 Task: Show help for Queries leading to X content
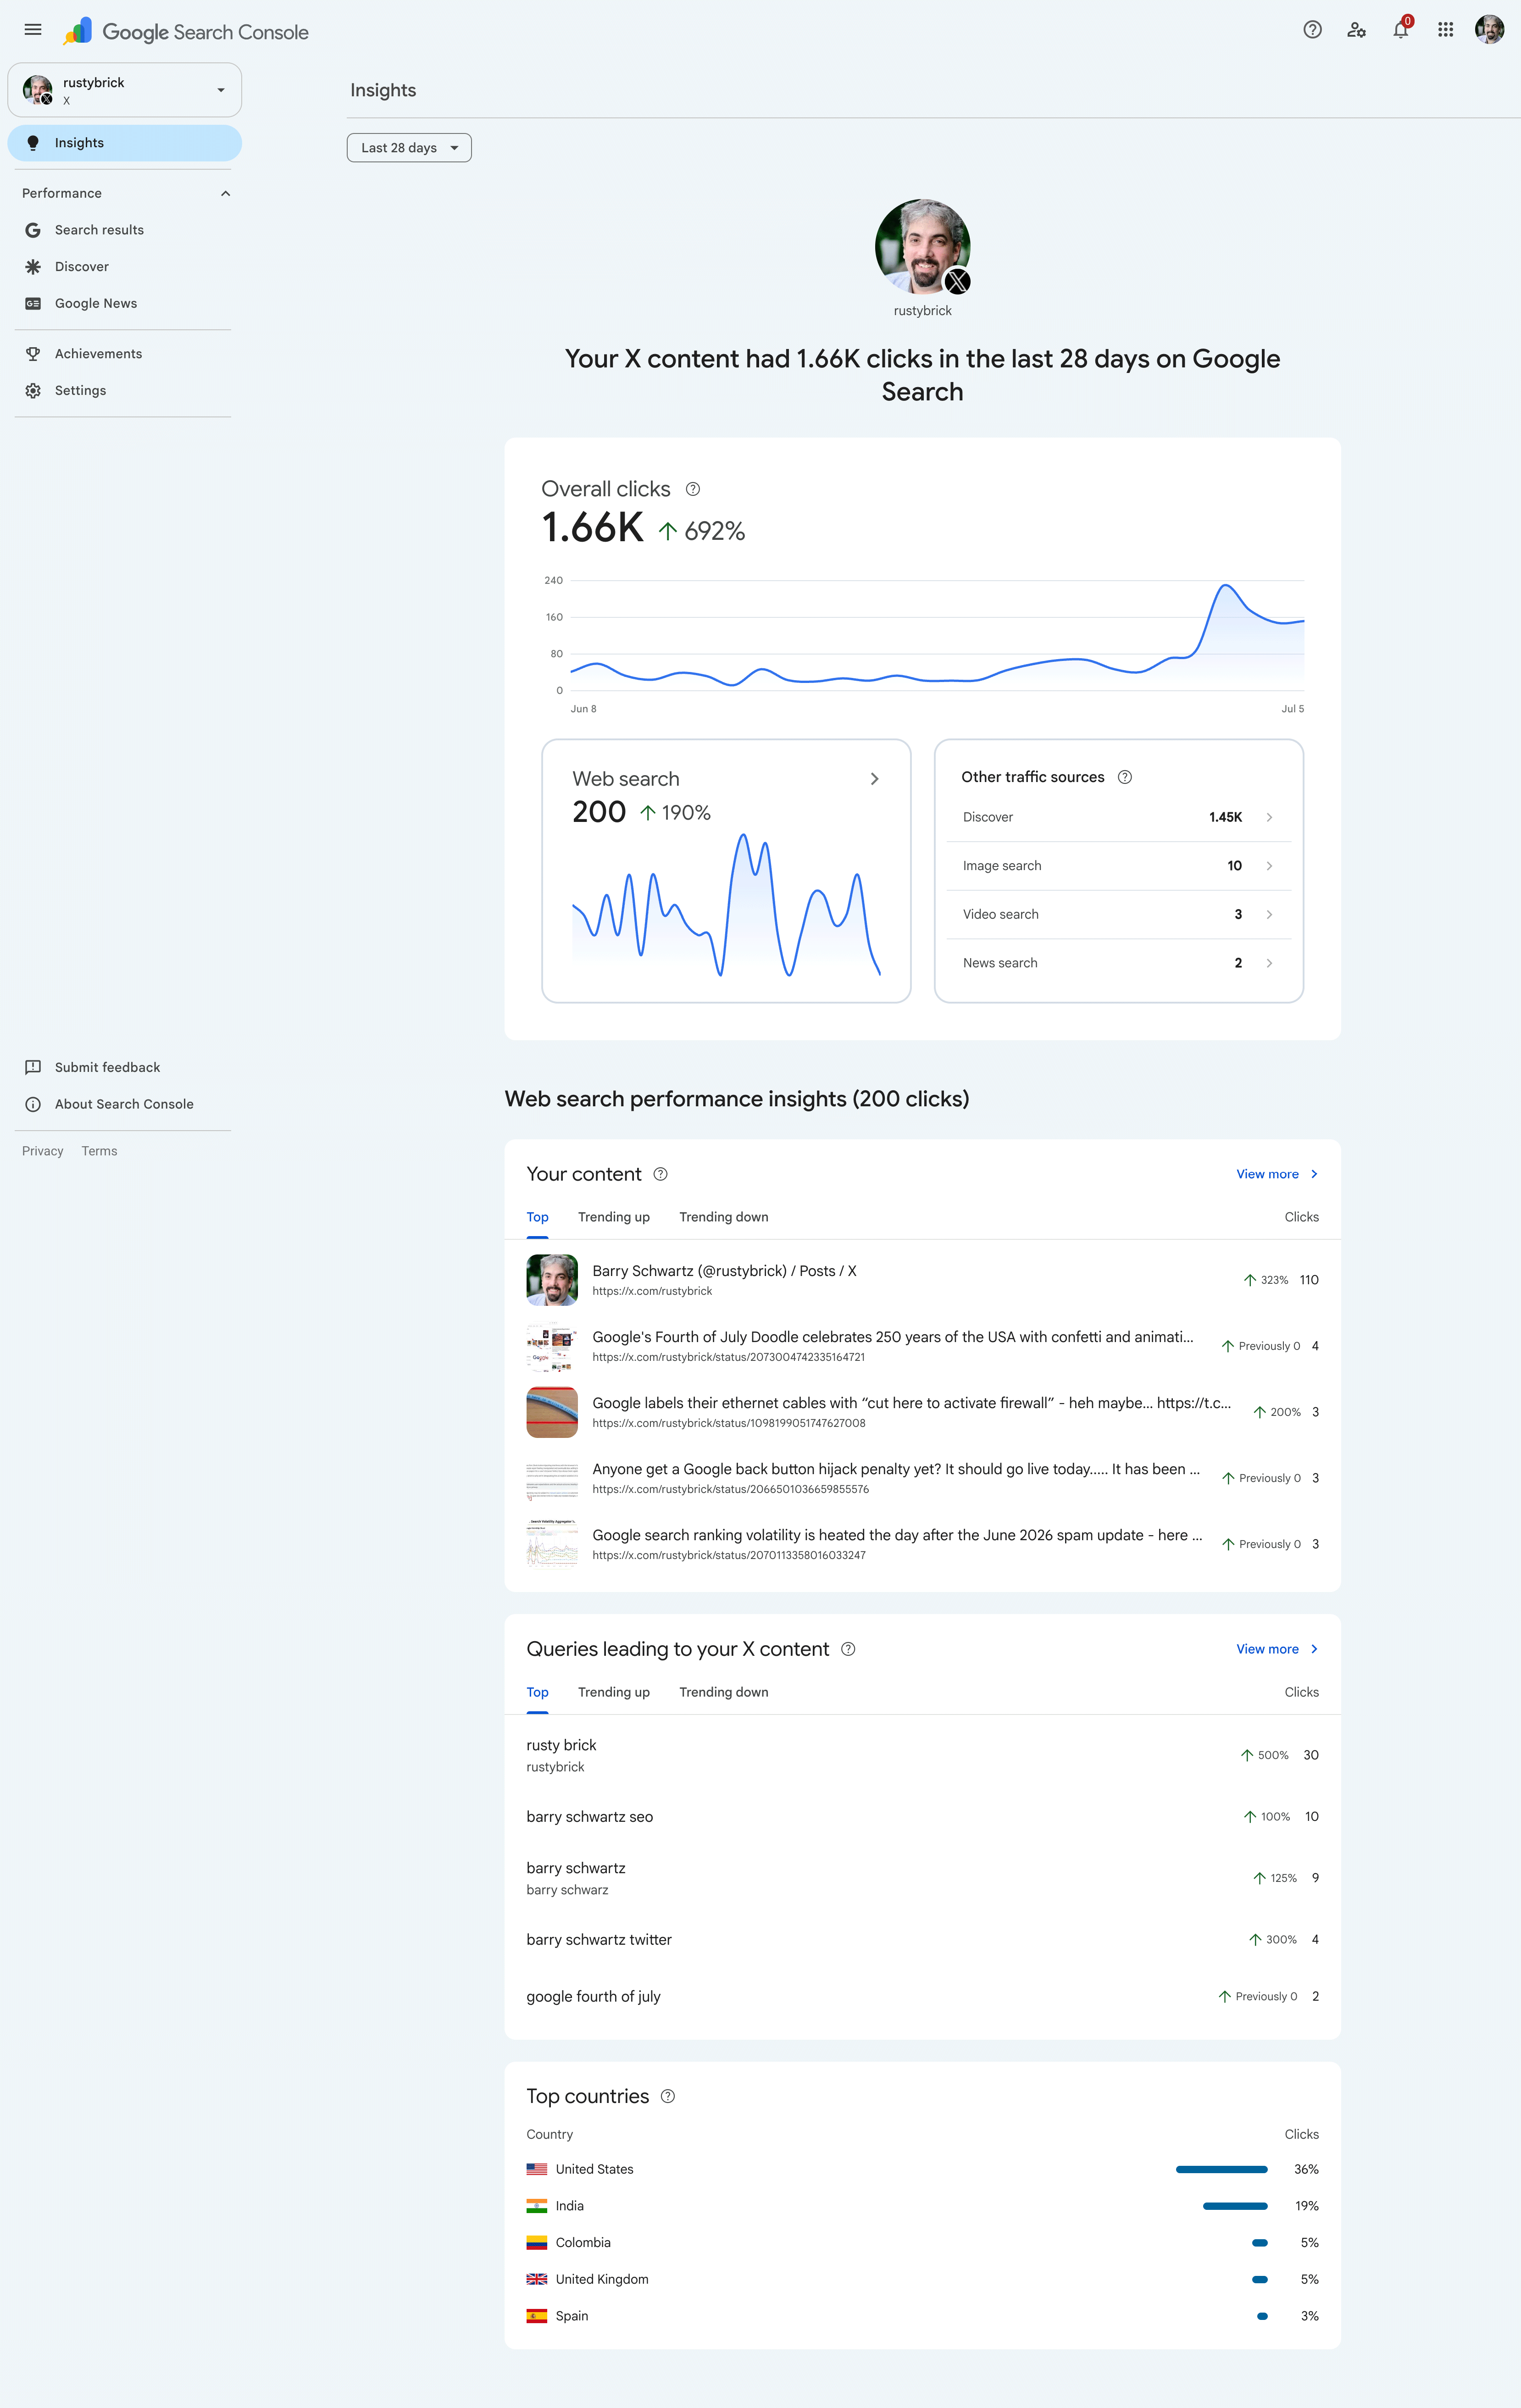[x=848, y=1649]
